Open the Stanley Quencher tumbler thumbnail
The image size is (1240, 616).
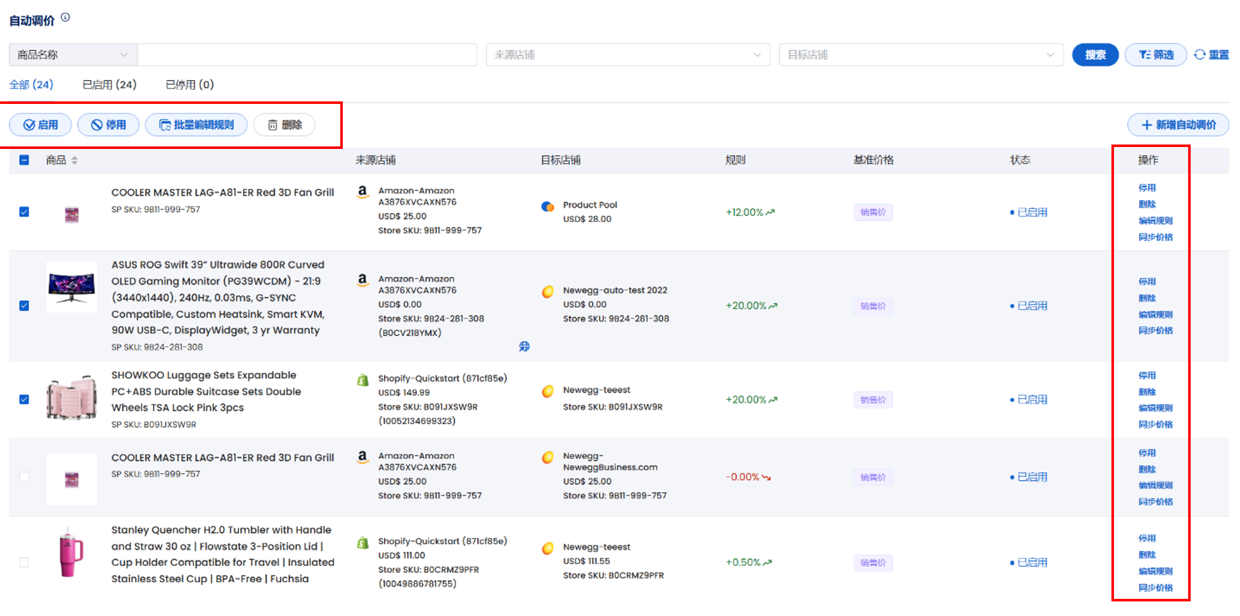click(72, 551)
